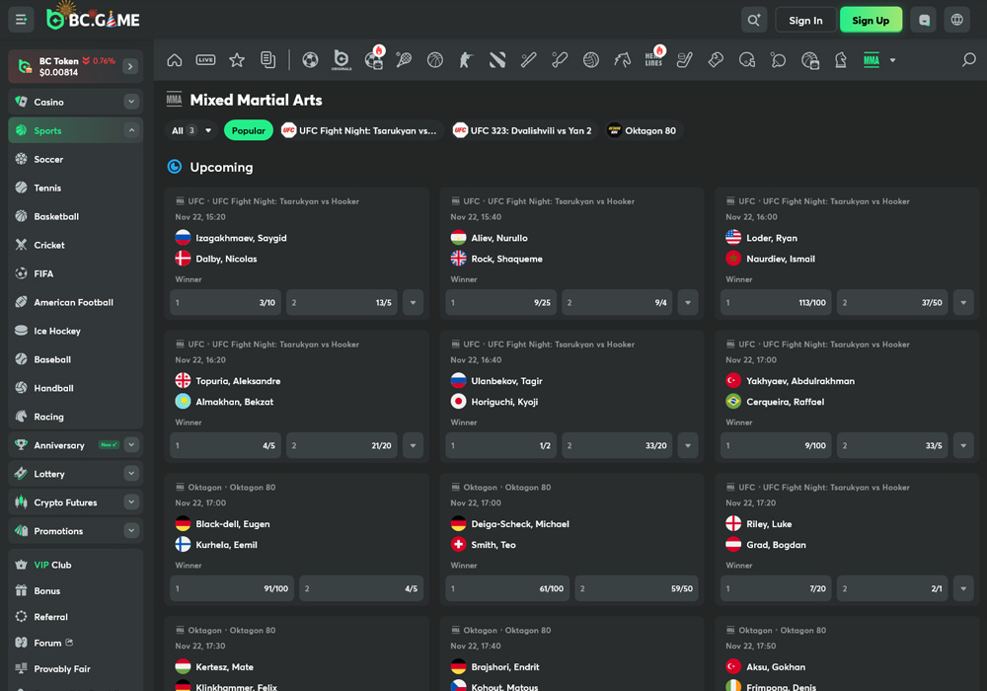Toggle the hamburger menu sidebar button
This screenshot has height=691, width=987.
(x=21, y=20)
